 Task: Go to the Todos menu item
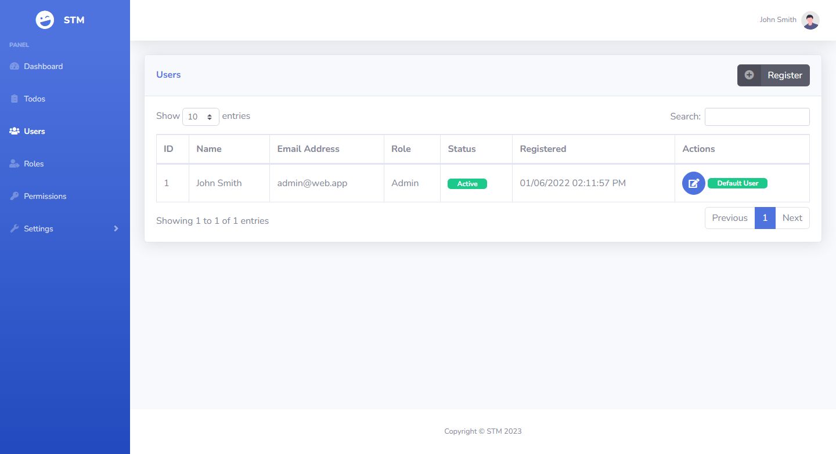[35, 99]
